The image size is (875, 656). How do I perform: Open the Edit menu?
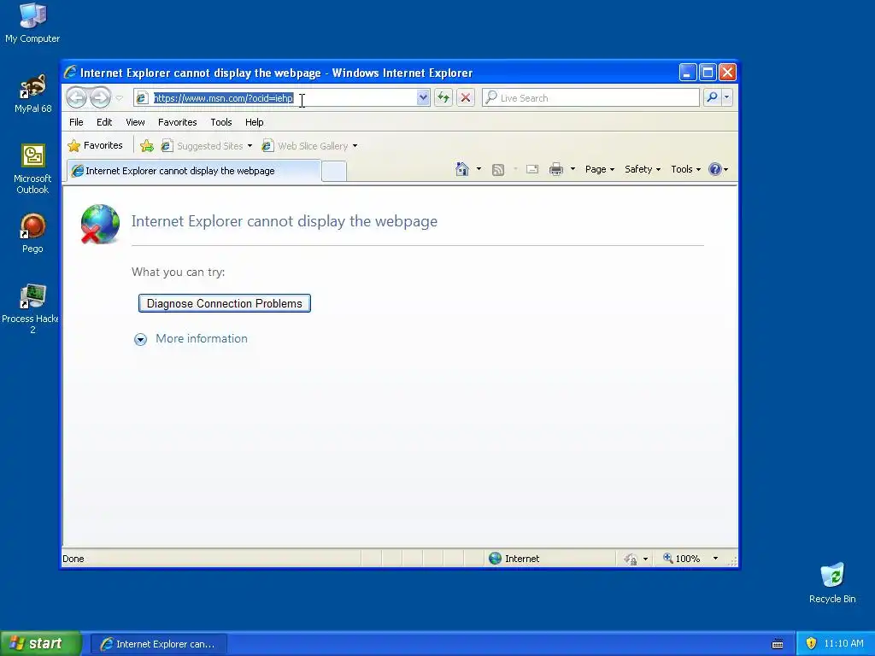pos(104,122)
